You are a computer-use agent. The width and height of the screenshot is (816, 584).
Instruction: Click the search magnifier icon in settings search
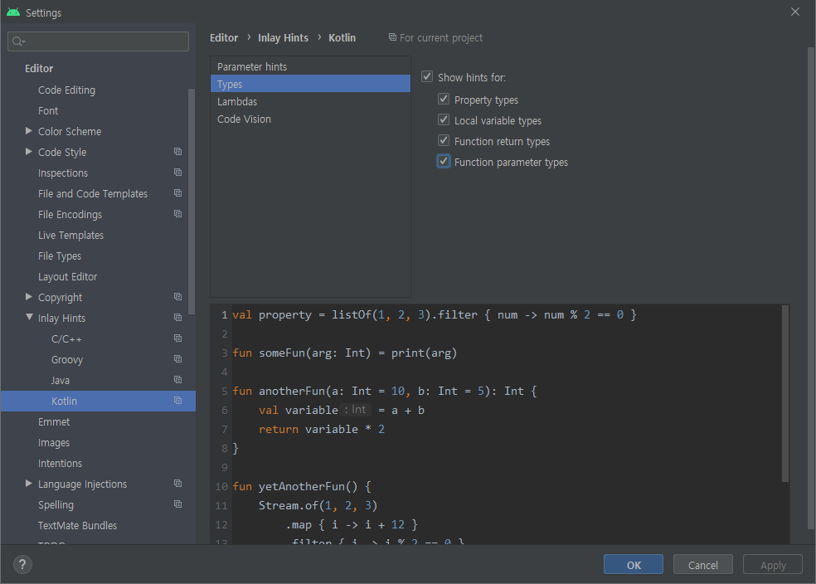[x=18, y=41]
